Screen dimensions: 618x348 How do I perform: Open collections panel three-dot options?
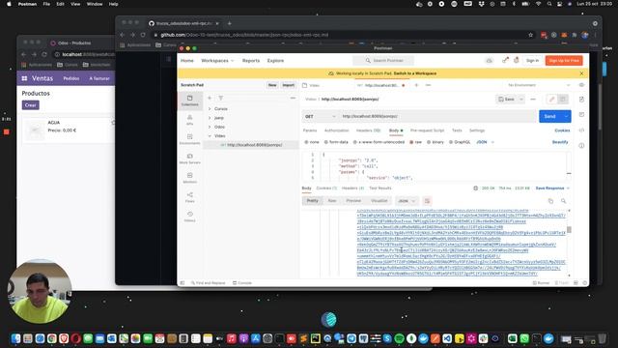tap(293, 98)
